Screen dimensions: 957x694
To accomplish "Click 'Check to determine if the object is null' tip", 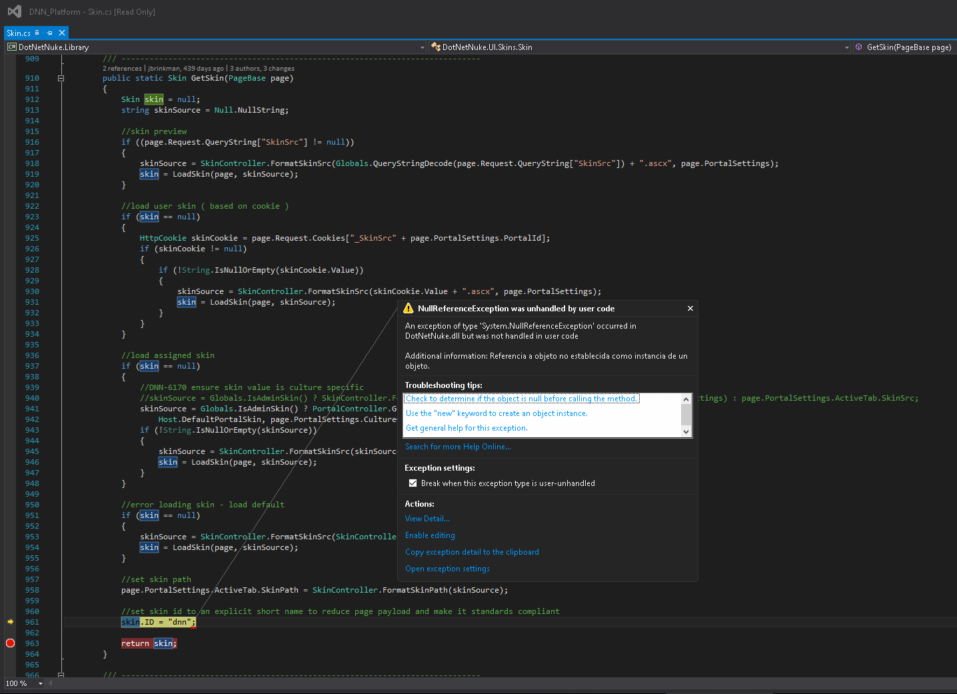I will click(522, 399).
